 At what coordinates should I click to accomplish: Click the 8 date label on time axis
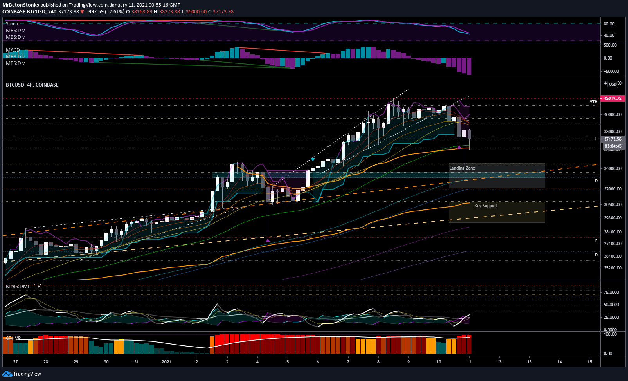378,362
